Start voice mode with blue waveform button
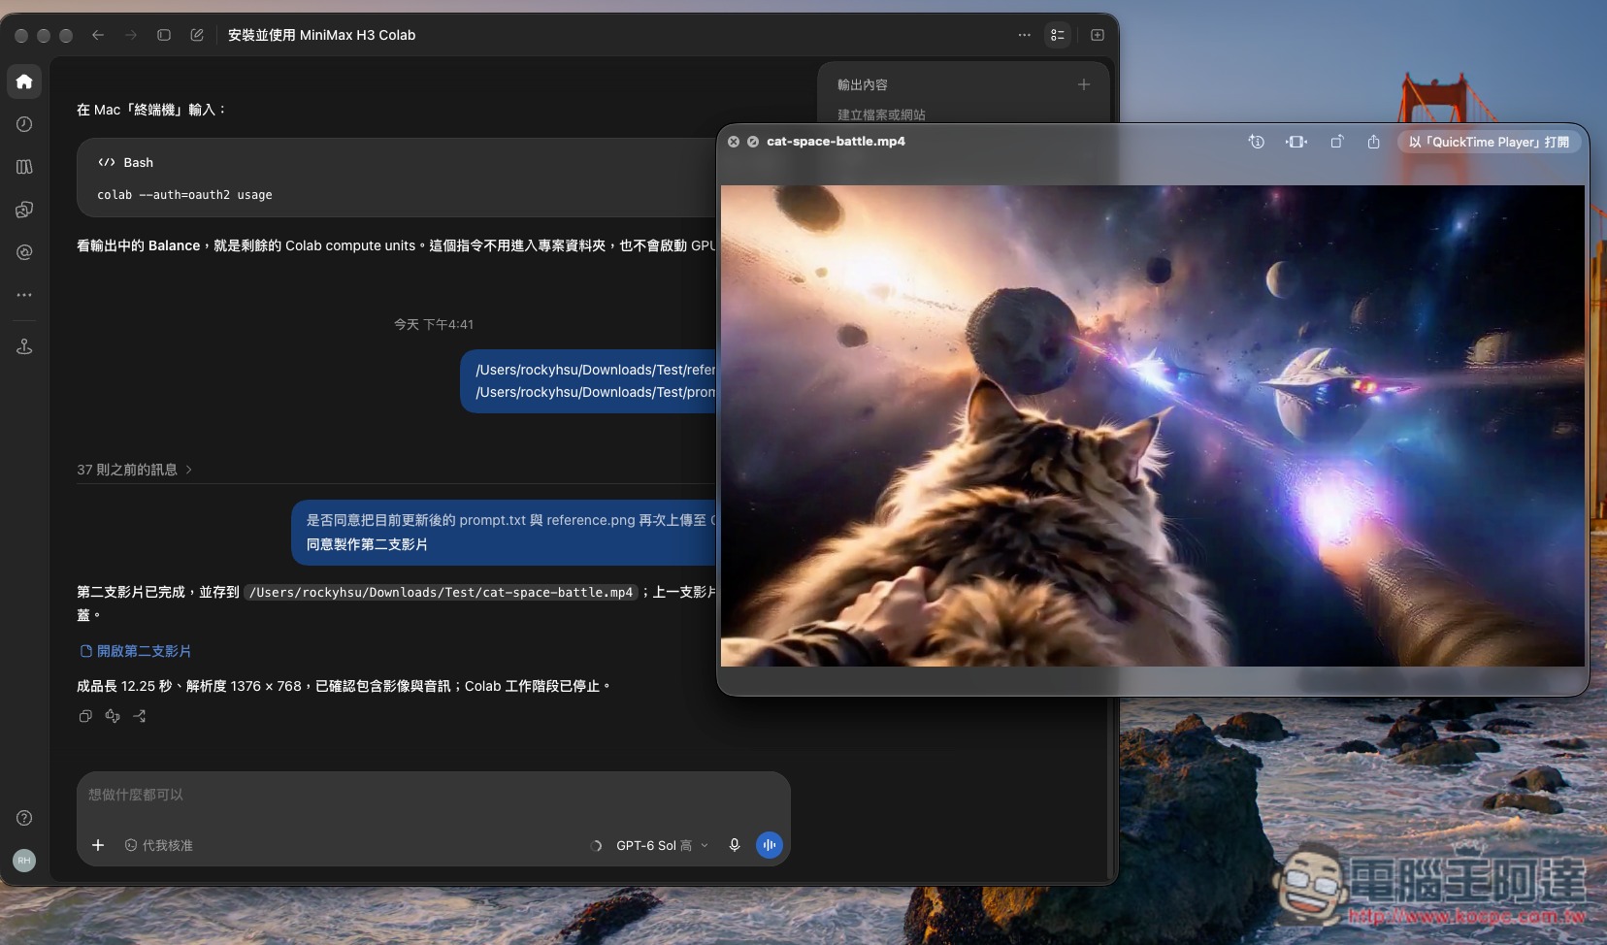The image size is (1607, 945). [x=770, y=845]
